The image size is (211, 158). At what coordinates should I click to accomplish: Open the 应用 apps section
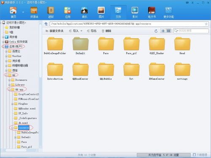point(68,12)
